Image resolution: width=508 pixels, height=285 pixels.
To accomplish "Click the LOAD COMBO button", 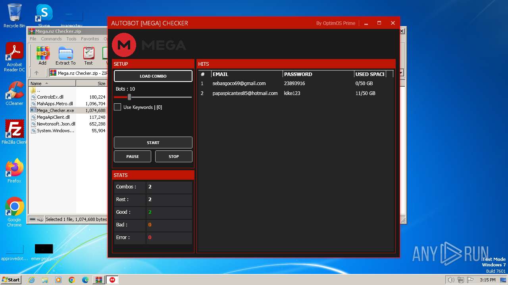I will pos(153,76).
